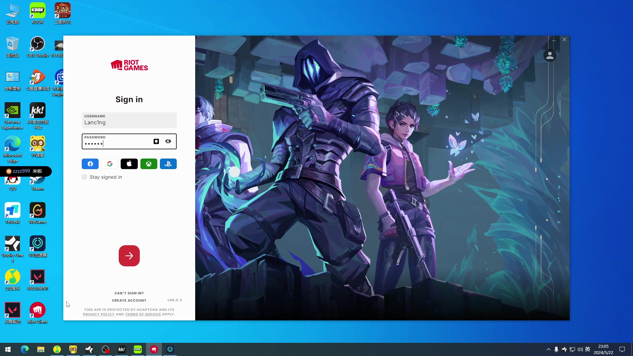Screen dimensions: 633x356
Task: Open the Windows Start menu
Action: tap(8, 349)
